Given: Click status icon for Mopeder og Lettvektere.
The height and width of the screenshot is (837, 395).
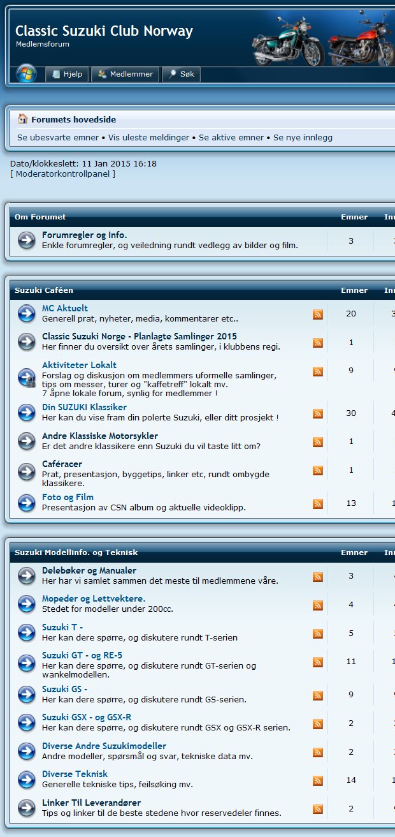Looking at the screenshot, I should click(27, 604).
